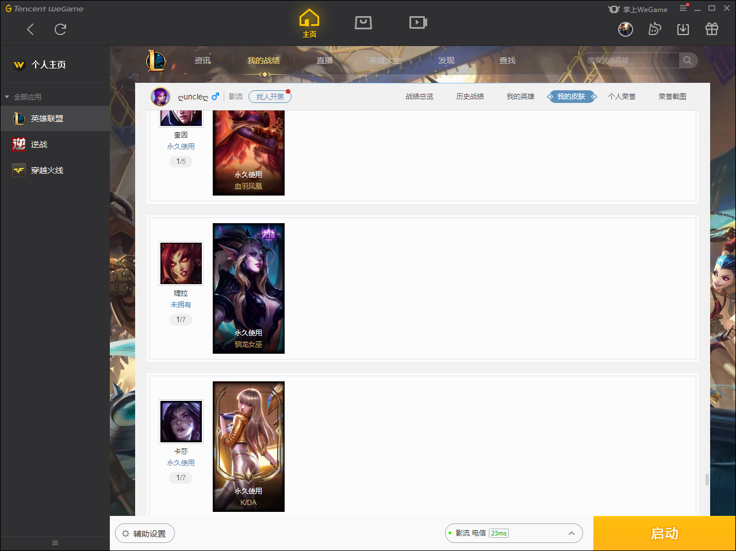
Task: Select 英雄联盟 in the sidebar
Action: tap(55, 118)
